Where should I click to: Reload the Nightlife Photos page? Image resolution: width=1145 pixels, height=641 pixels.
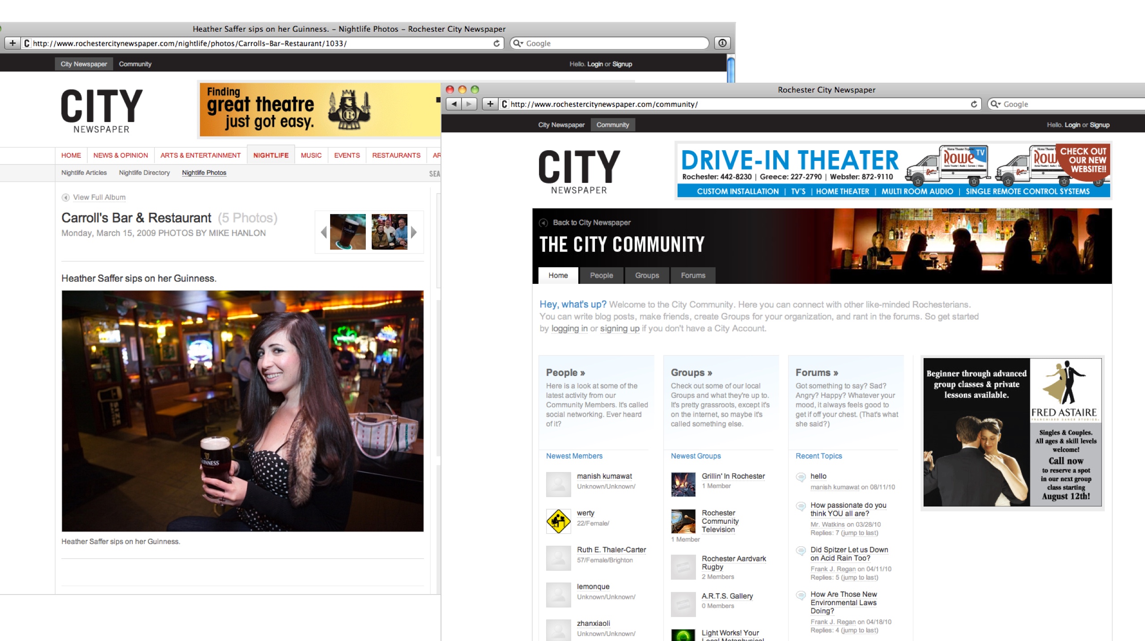pos(496,43)
